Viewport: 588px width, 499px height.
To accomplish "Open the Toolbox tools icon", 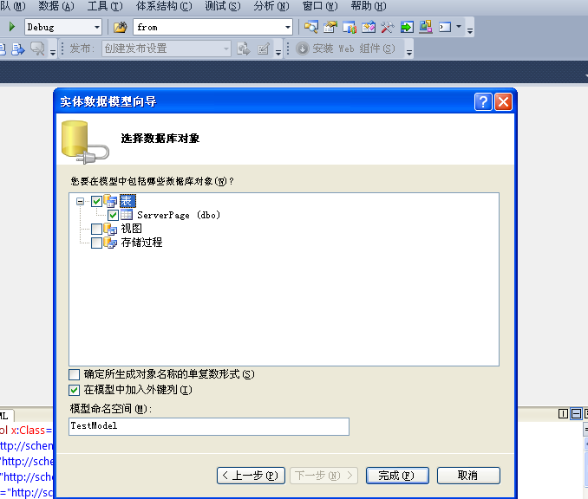I will [388, 27].
